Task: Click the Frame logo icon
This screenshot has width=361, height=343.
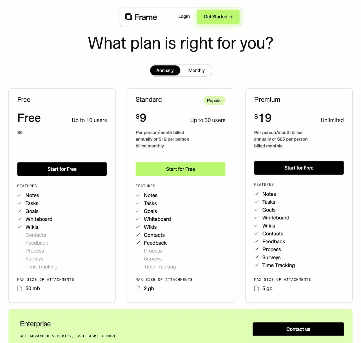Action: pyautogui.click(x=128, y=17)
